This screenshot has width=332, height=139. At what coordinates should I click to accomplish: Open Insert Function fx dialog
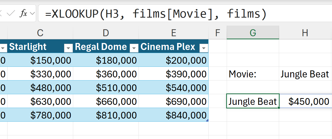(x=23, y=13)
